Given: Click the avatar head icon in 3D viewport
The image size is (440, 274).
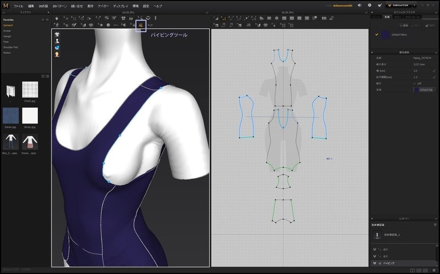Looking at the screenshot, I should click(57, 54).
